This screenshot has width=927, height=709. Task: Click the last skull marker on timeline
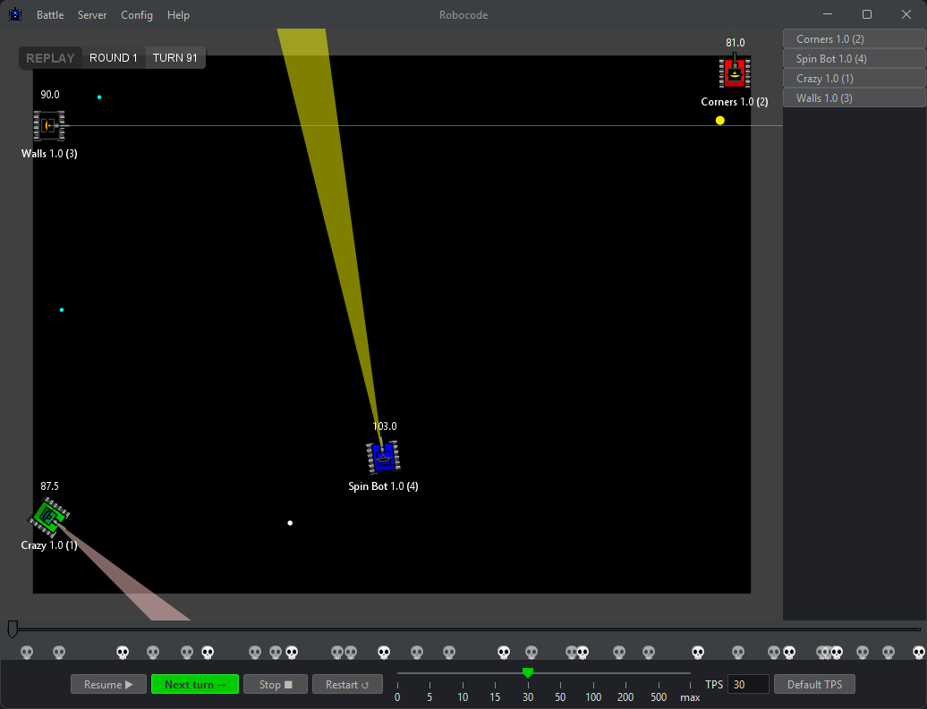pyautogui.click(x=919, y=653)
